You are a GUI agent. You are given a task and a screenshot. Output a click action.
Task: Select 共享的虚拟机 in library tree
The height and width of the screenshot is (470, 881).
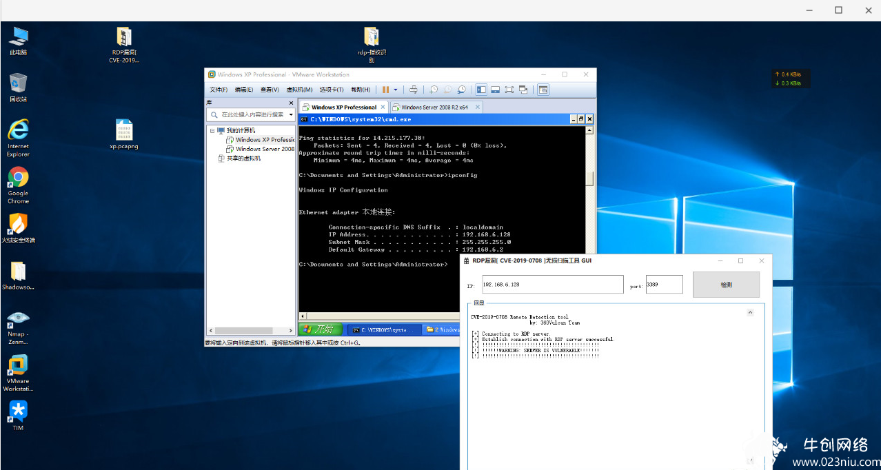[x=239, y=159]
